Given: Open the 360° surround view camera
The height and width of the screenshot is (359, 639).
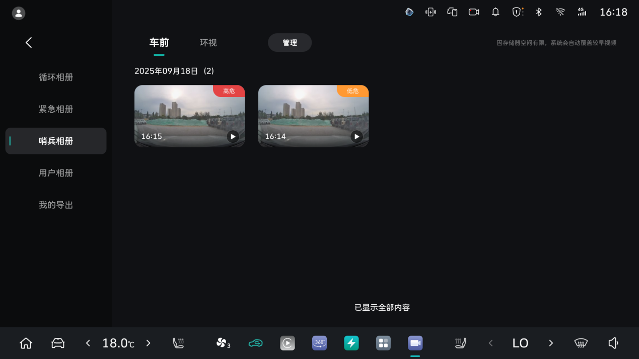Looking at the screenshot, I should (x=319, y=343).
